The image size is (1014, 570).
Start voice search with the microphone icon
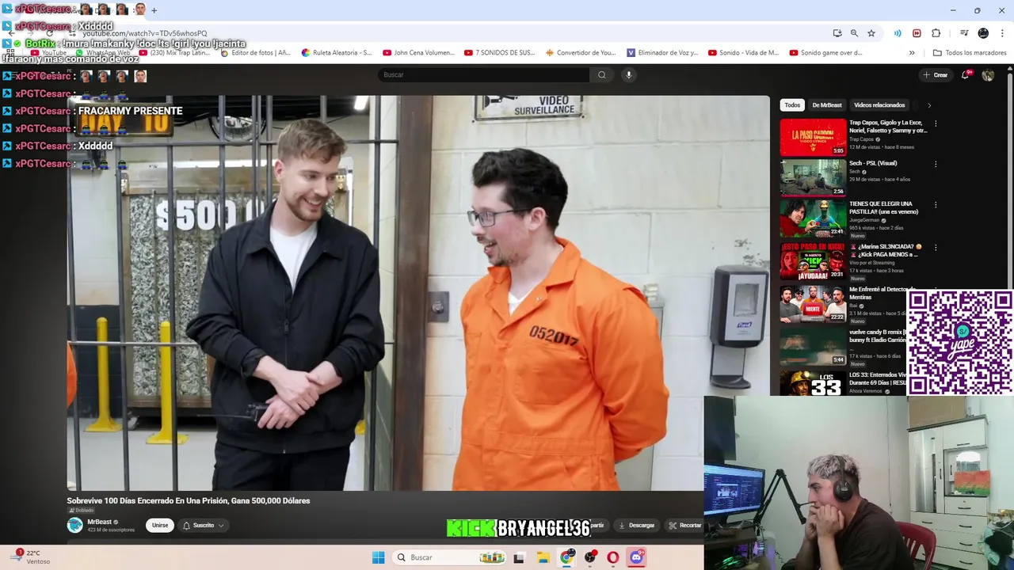[x=628, y=75]
